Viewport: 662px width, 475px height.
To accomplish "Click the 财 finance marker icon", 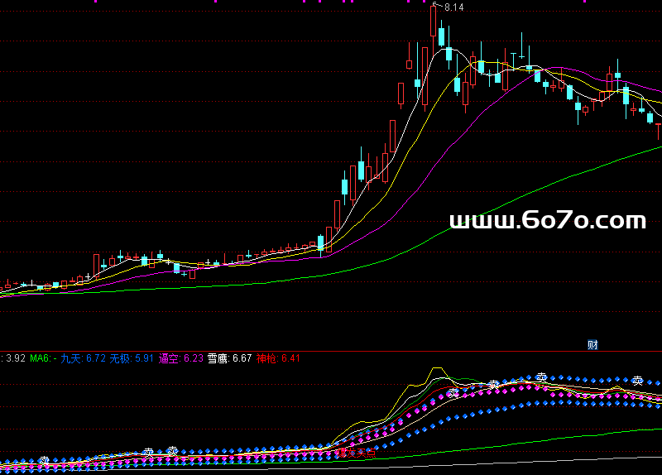I will point(592,344).
